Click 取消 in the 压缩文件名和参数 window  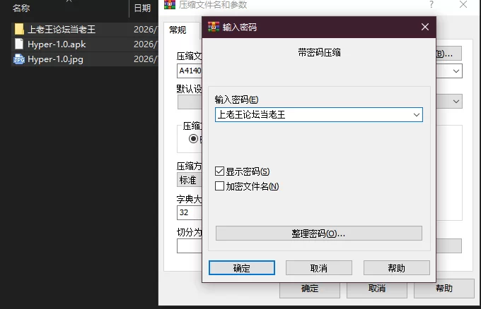[377, 289]
